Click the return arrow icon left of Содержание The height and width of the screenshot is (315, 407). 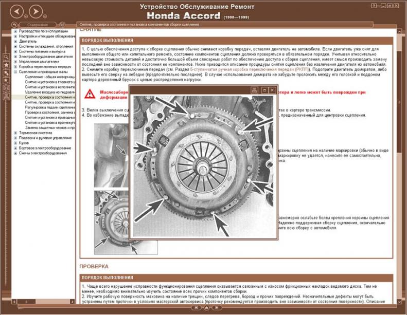(x=14, y=25)
